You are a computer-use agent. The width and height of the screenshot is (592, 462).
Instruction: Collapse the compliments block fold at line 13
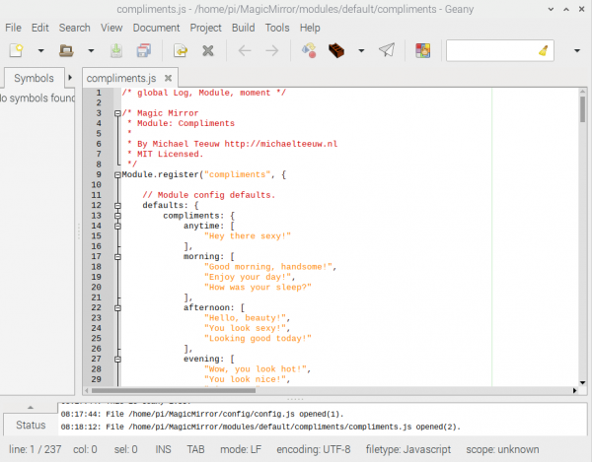(x=117, y=216)
